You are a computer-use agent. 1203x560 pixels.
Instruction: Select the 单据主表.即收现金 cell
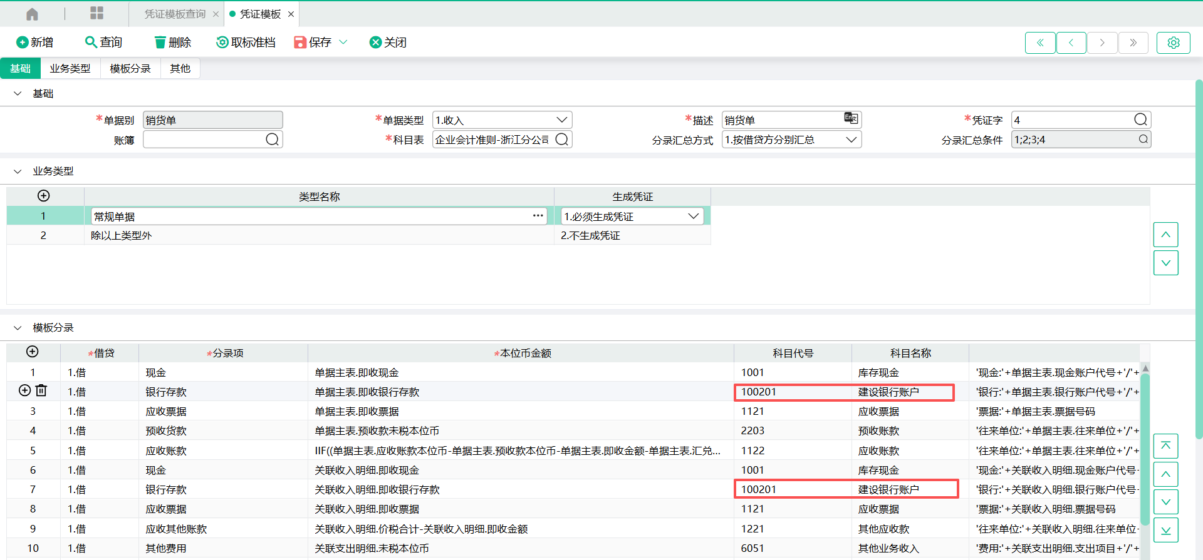point(521,372)
